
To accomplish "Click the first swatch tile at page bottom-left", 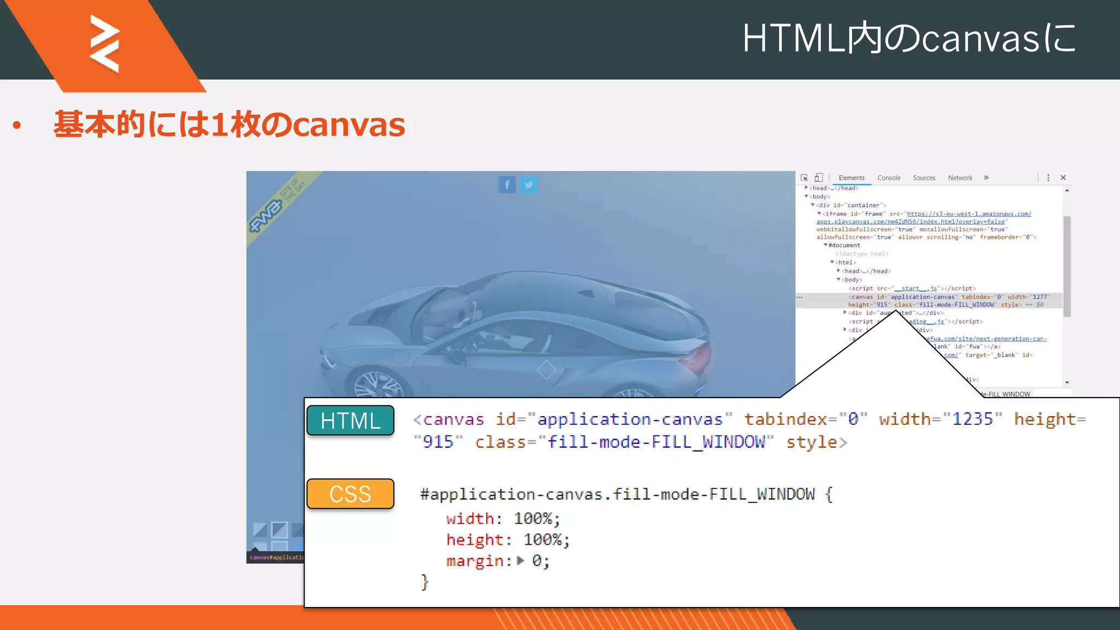I will pyautogui.click(x=260, y=530).
